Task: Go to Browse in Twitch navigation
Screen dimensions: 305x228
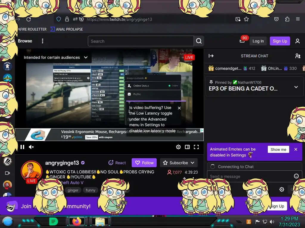Action: (x=25, y=41)
